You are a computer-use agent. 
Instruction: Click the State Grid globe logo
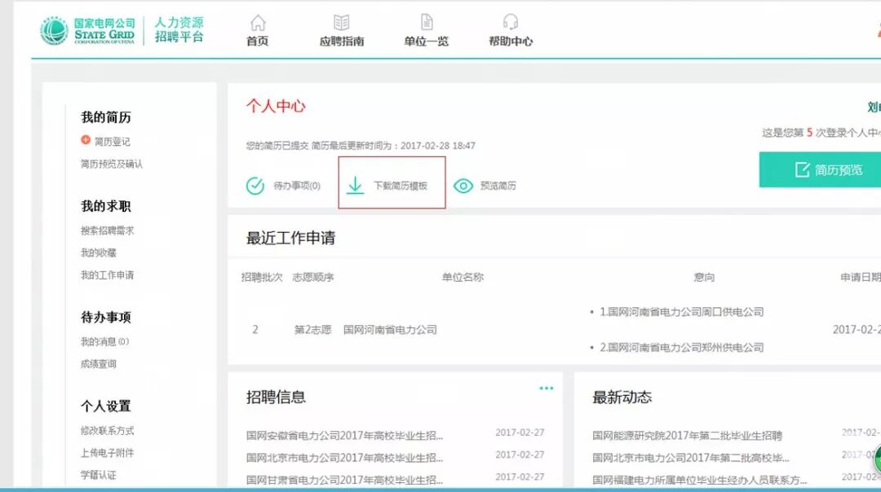(54, 30)
